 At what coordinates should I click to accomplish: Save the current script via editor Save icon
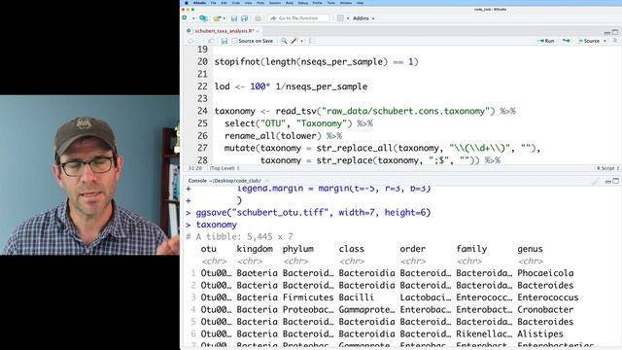pos(225,41)
